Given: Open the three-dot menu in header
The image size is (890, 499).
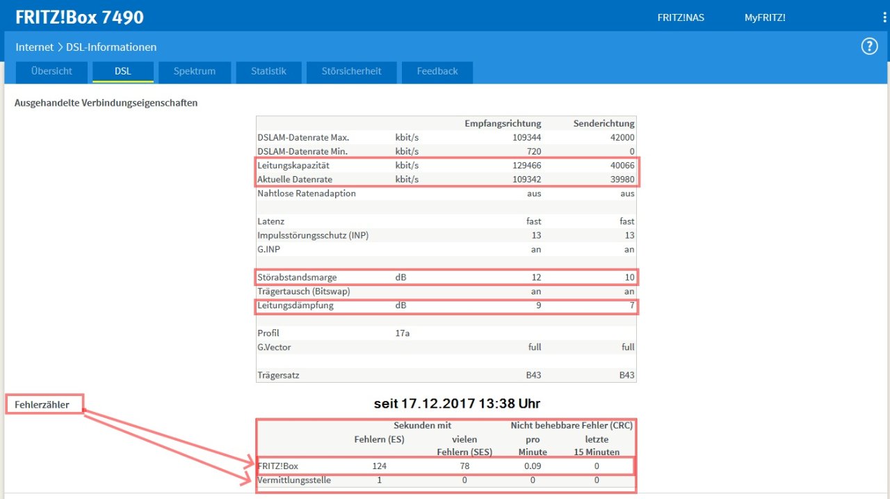Looking at the screenshot, I should point(884,17).
